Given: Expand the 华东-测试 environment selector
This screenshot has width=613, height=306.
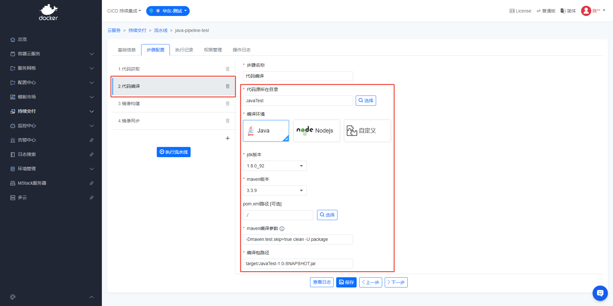Looking at the screenshot, I should (168, 11).
